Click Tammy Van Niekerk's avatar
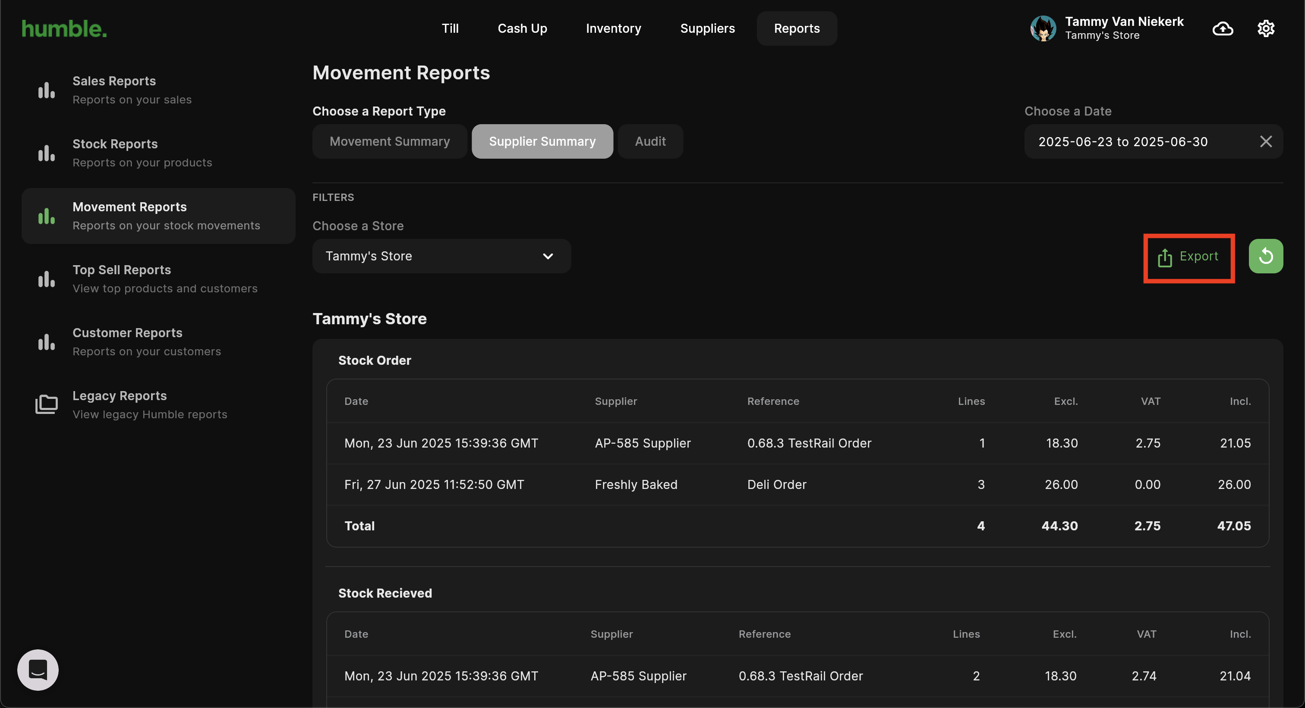1305x708 pixels. pyautogui.click(x=1043, y=28)
